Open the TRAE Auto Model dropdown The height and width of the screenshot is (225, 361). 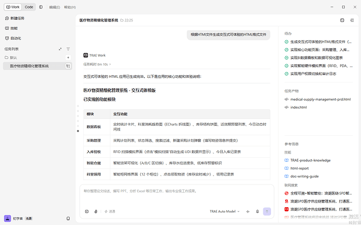click(x=224, y=211)
